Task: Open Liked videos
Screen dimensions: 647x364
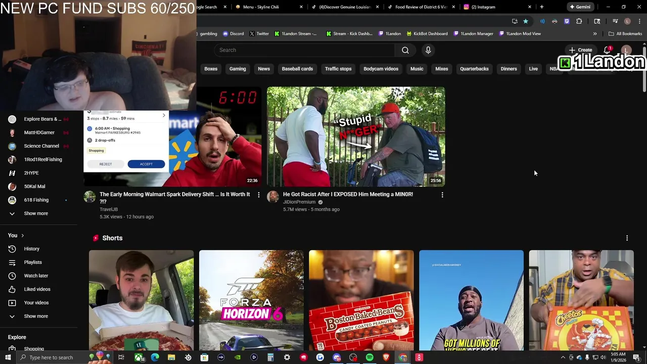Action: pyautogui.click(x=37, y=289)
